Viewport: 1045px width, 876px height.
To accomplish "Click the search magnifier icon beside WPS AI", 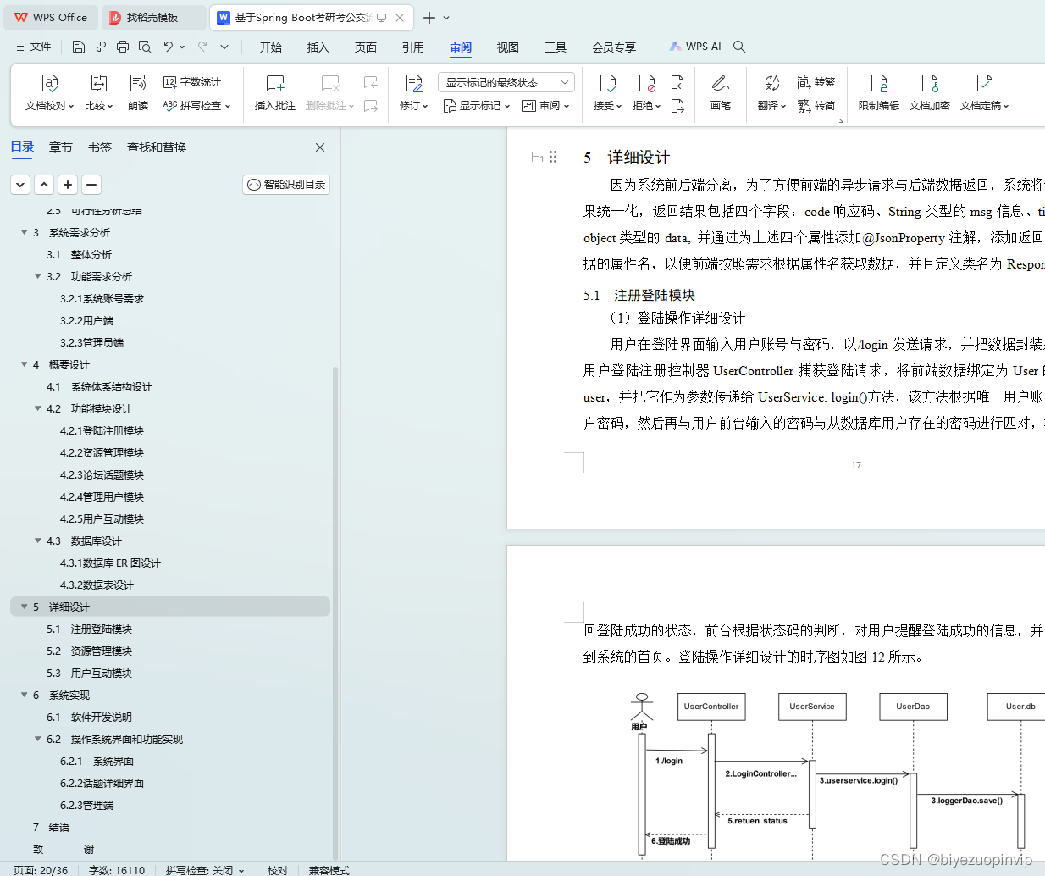I will pyautogui.click(x=739, y=47).
